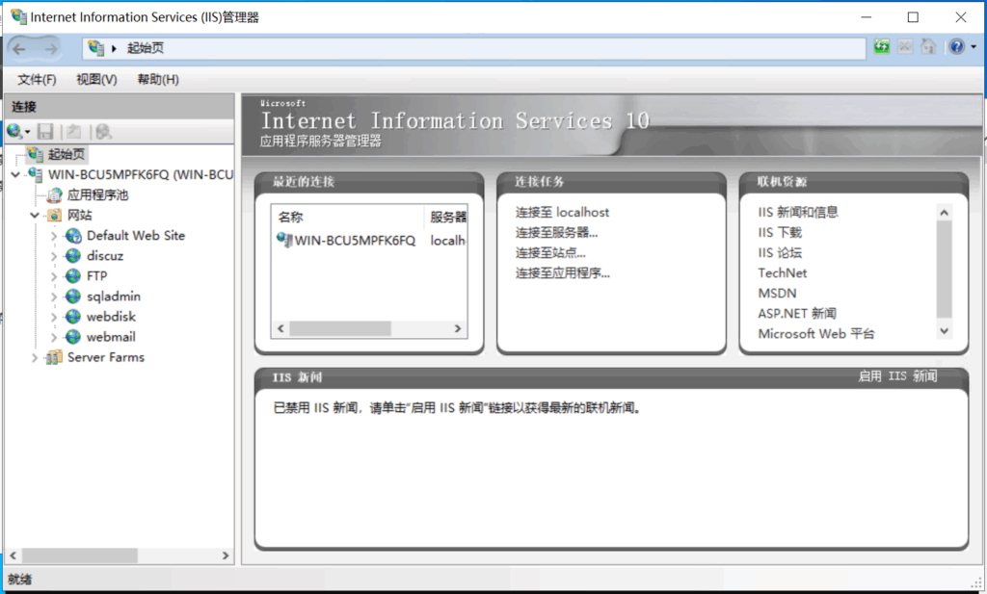Screen dimensions: 987x594
Task: Expand the Default Web Site node
Action: (x=54, y=236)
